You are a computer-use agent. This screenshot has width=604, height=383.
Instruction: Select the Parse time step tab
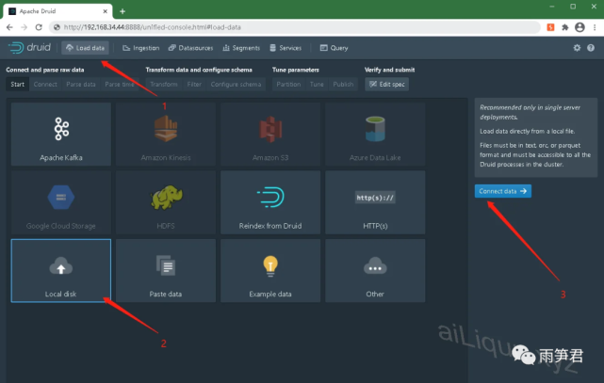[x=120, y=84]
